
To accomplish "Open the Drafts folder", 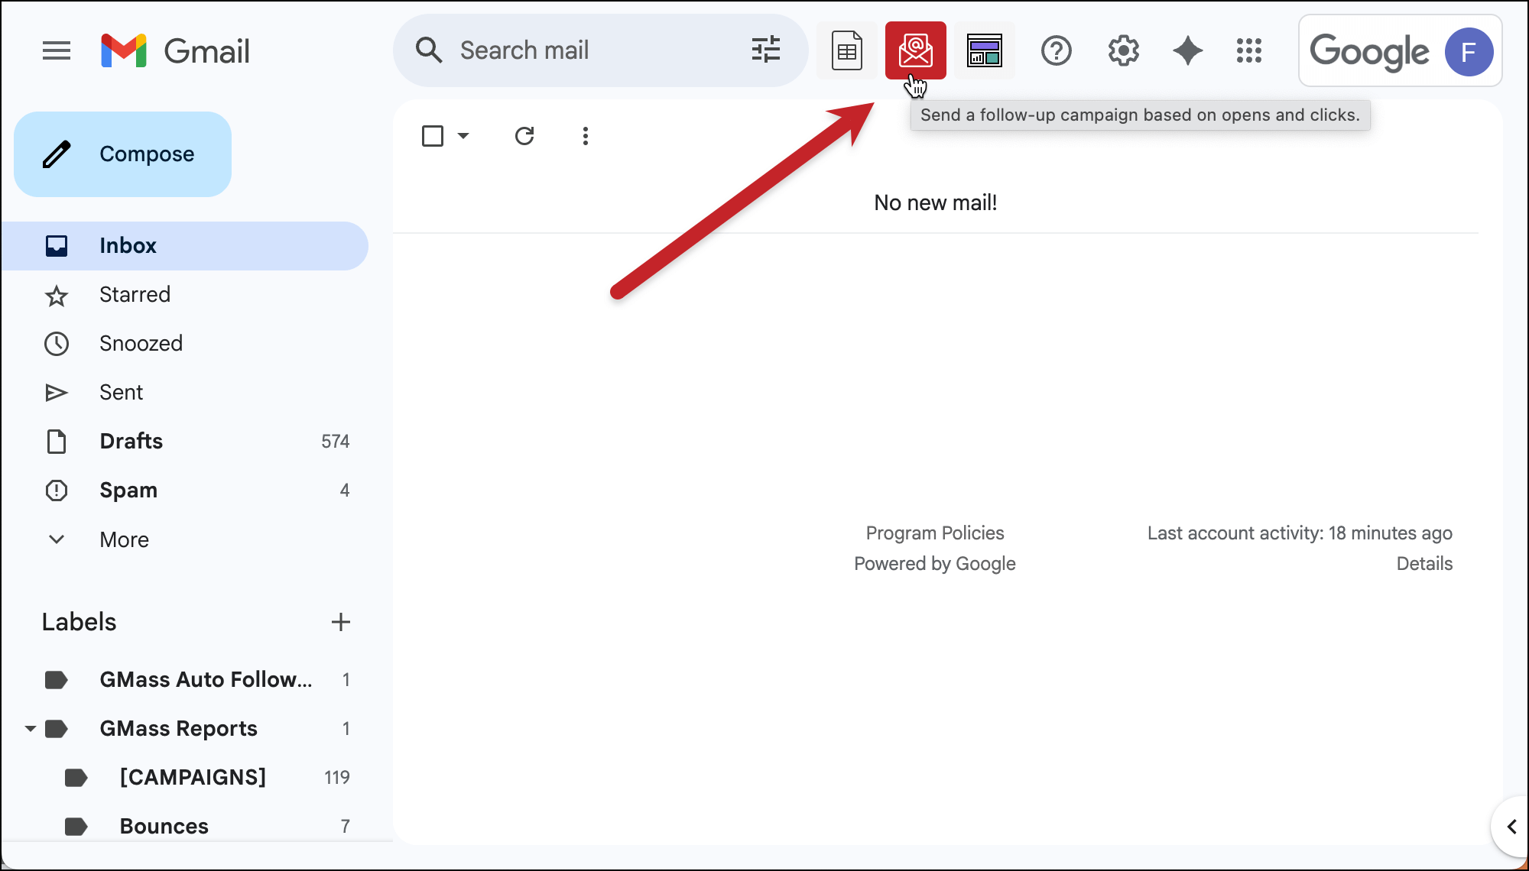I will 131,442.
